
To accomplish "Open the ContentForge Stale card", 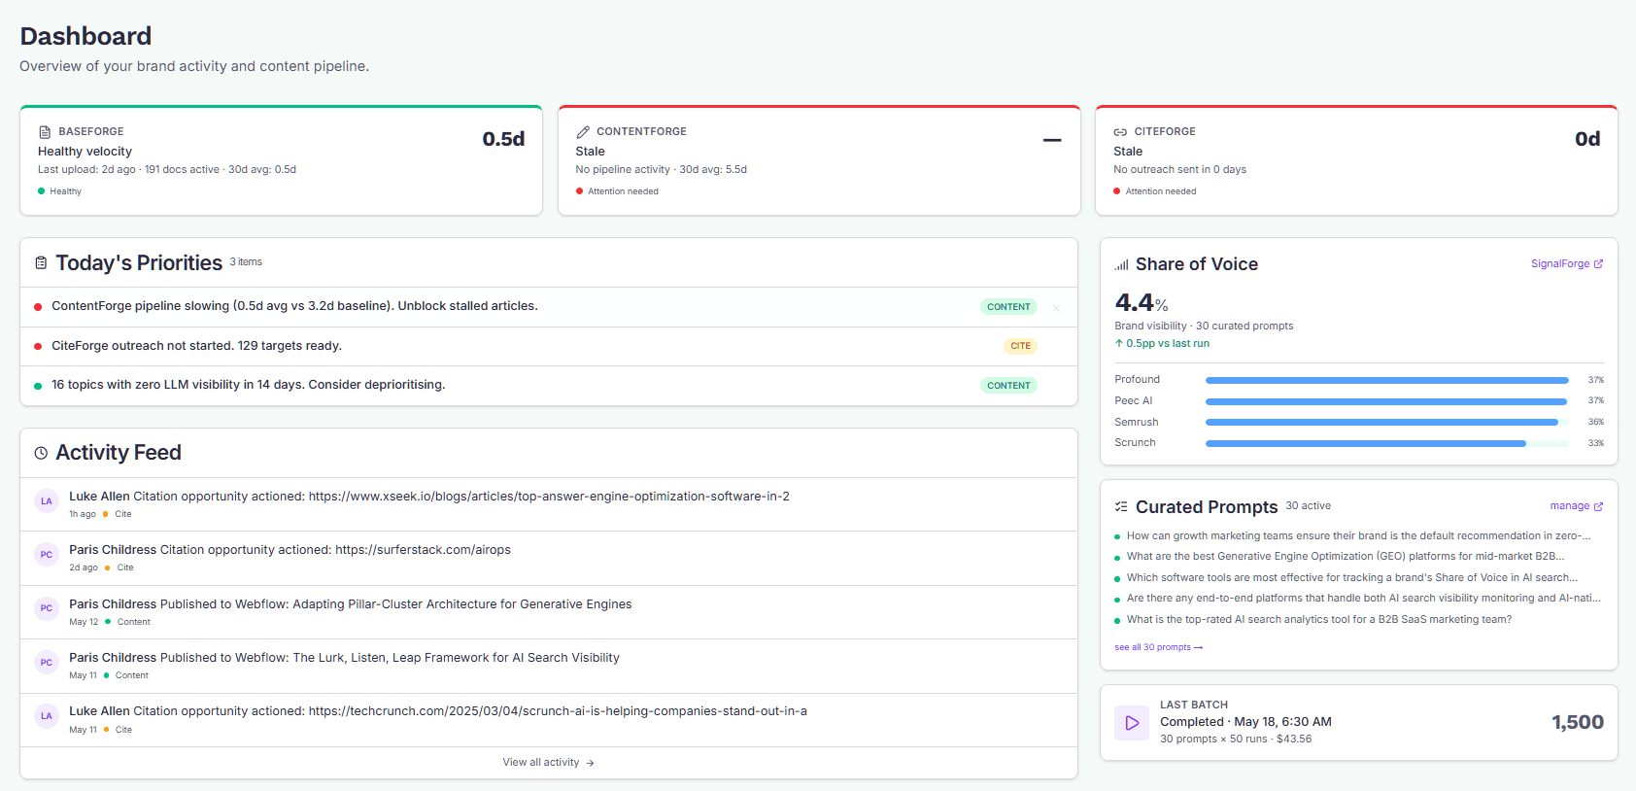I will pyautogui.click(x=819, y=160).
